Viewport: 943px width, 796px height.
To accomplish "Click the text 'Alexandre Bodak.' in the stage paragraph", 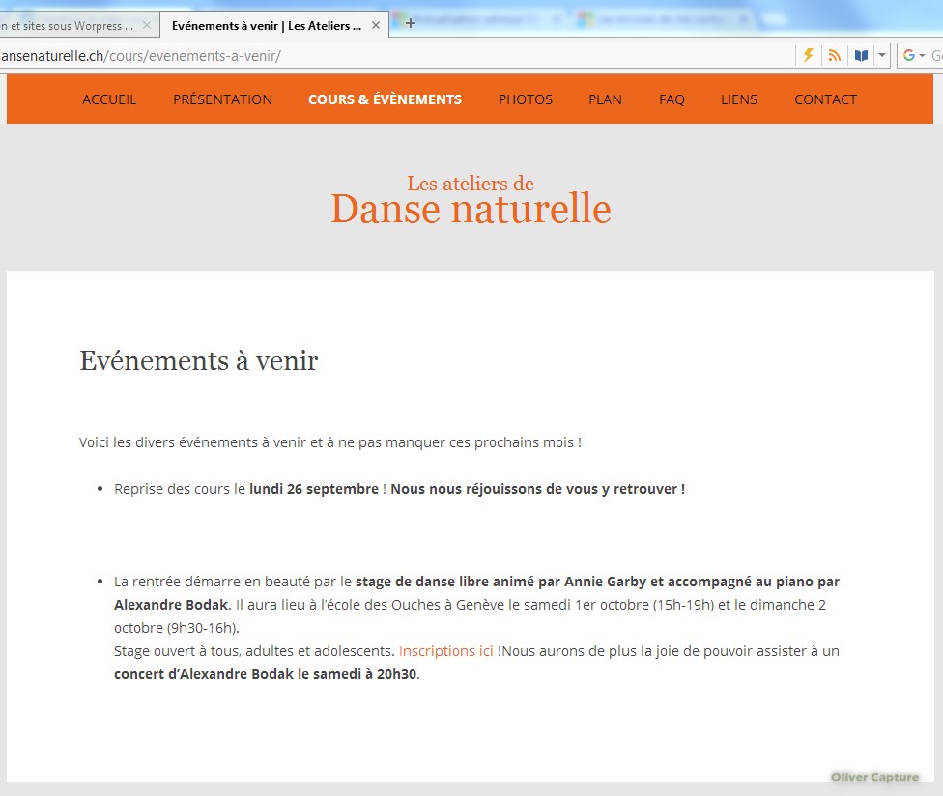I will click(173, 605).
